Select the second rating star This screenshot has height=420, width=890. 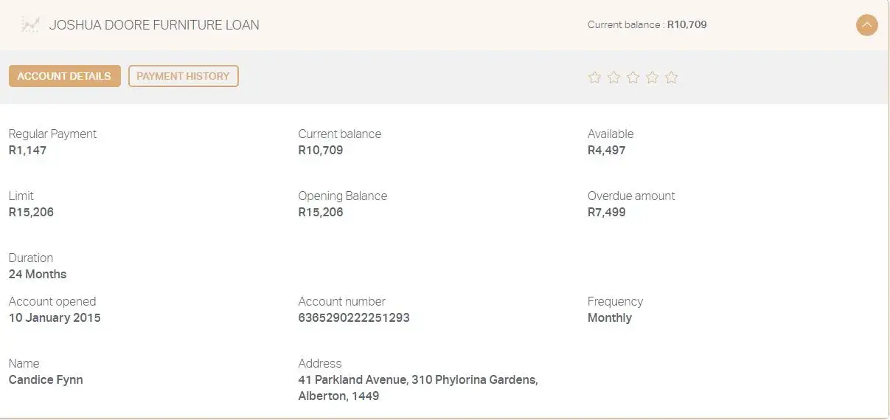613,78
